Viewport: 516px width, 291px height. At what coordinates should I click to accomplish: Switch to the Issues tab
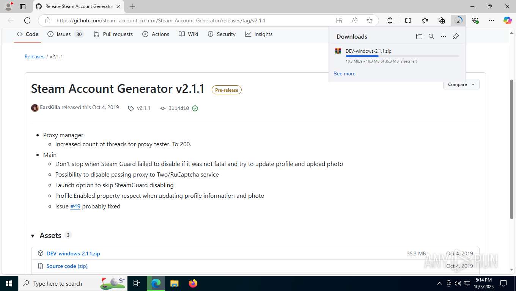65,34
